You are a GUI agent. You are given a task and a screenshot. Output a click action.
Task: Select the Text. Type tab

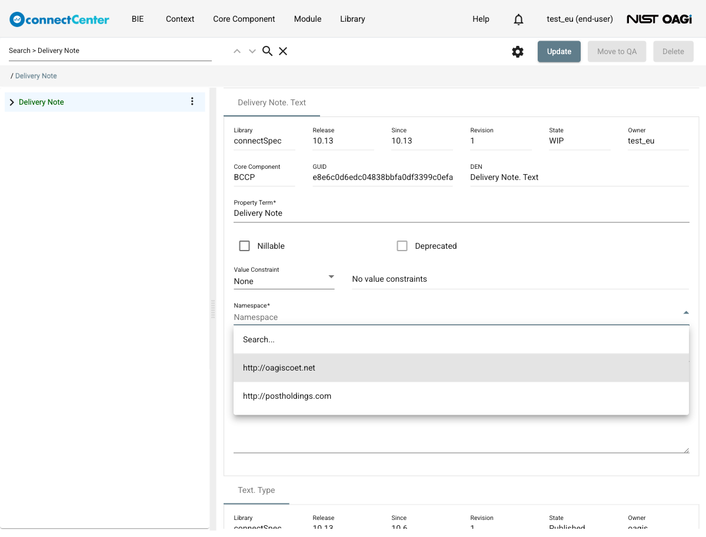[x=257, y=490]
